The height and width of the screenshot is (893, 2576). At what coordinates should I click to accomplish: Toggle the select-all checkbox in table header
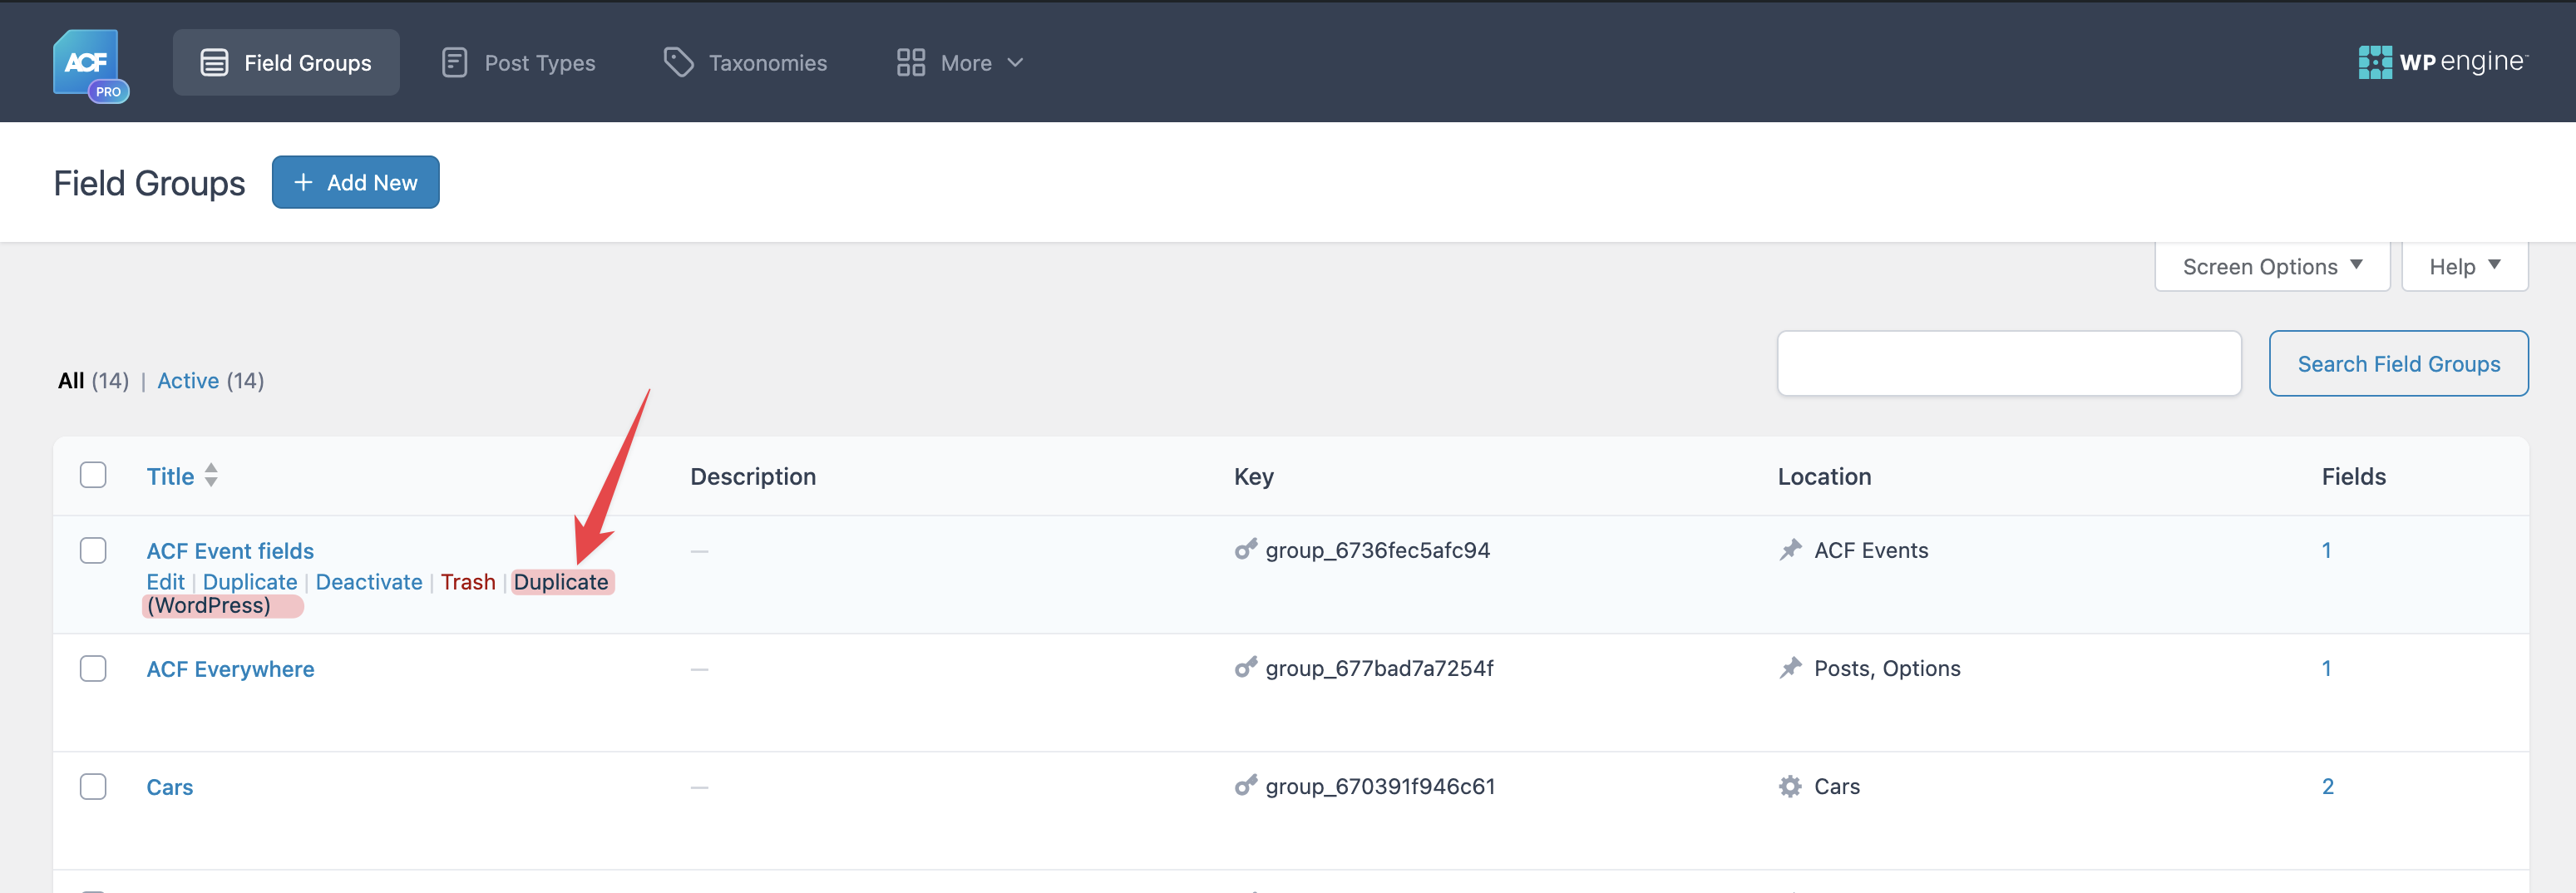93,475
